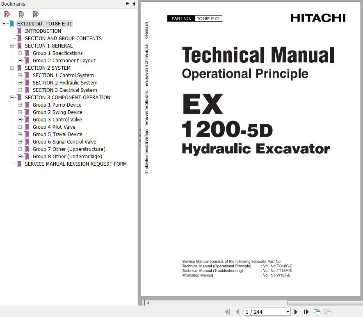
Task: Open Group 1 Pump Device bookmark
Action: (57, 105)
